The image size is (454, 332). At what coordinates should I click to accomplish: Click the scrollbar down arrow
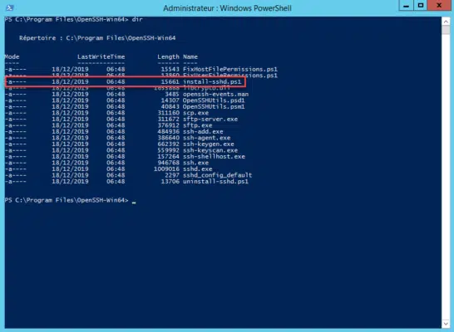pyautogui.click(x=446, y=324)
